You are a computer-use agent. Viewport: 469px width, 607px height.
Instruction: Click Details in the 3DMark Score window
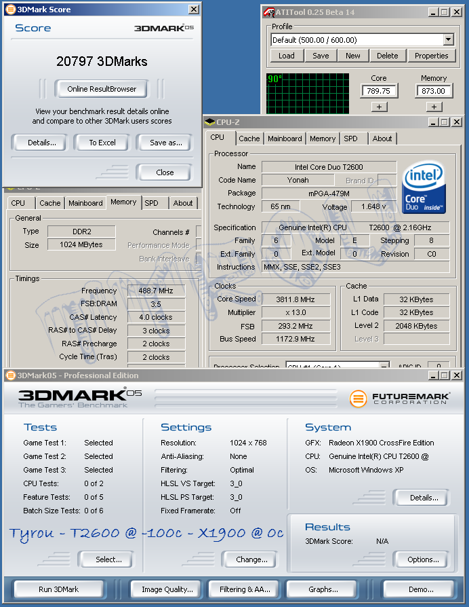(42, 143)
